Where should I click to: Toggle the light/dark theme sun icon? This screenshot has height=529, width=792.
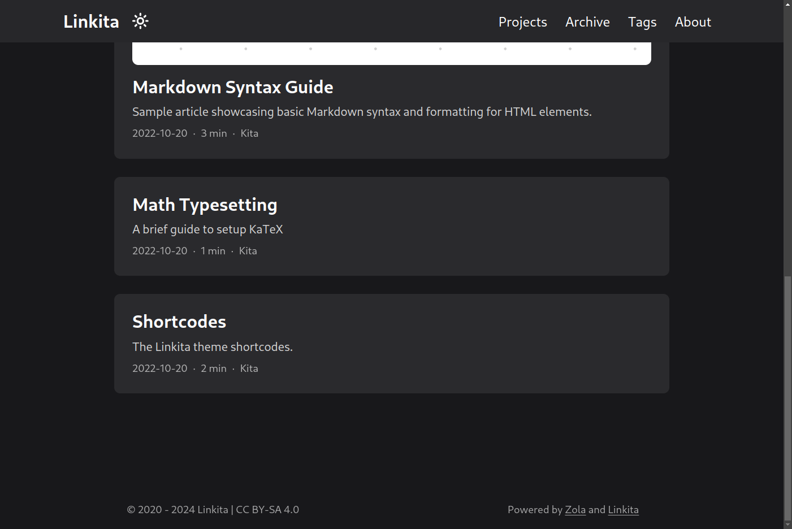click(140, 21)
